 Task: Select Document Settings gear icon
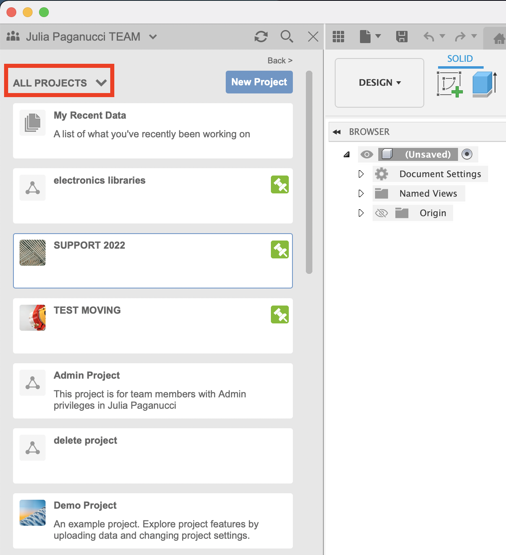[x=382, y=174]
